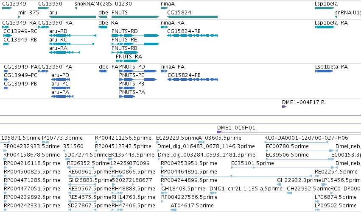
Task: Click the RP004211256.5prime EST label
Action: [123, 138]
